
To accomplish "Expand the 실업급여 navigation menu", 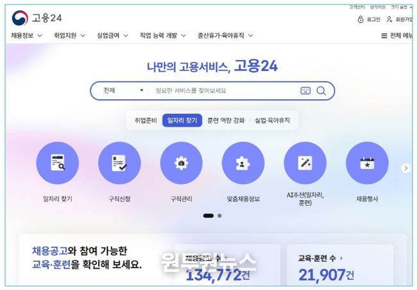I will pos(112,35).
